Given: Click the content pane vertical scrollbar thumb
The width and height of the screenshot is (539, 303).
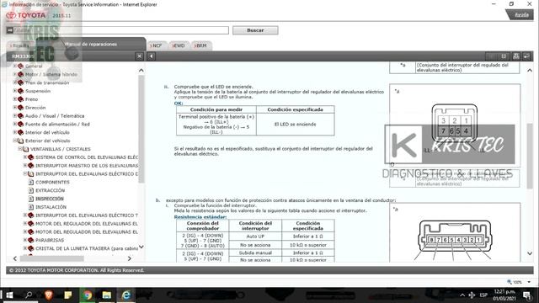Looking at the screenshot, I should (x=530, y=155).
